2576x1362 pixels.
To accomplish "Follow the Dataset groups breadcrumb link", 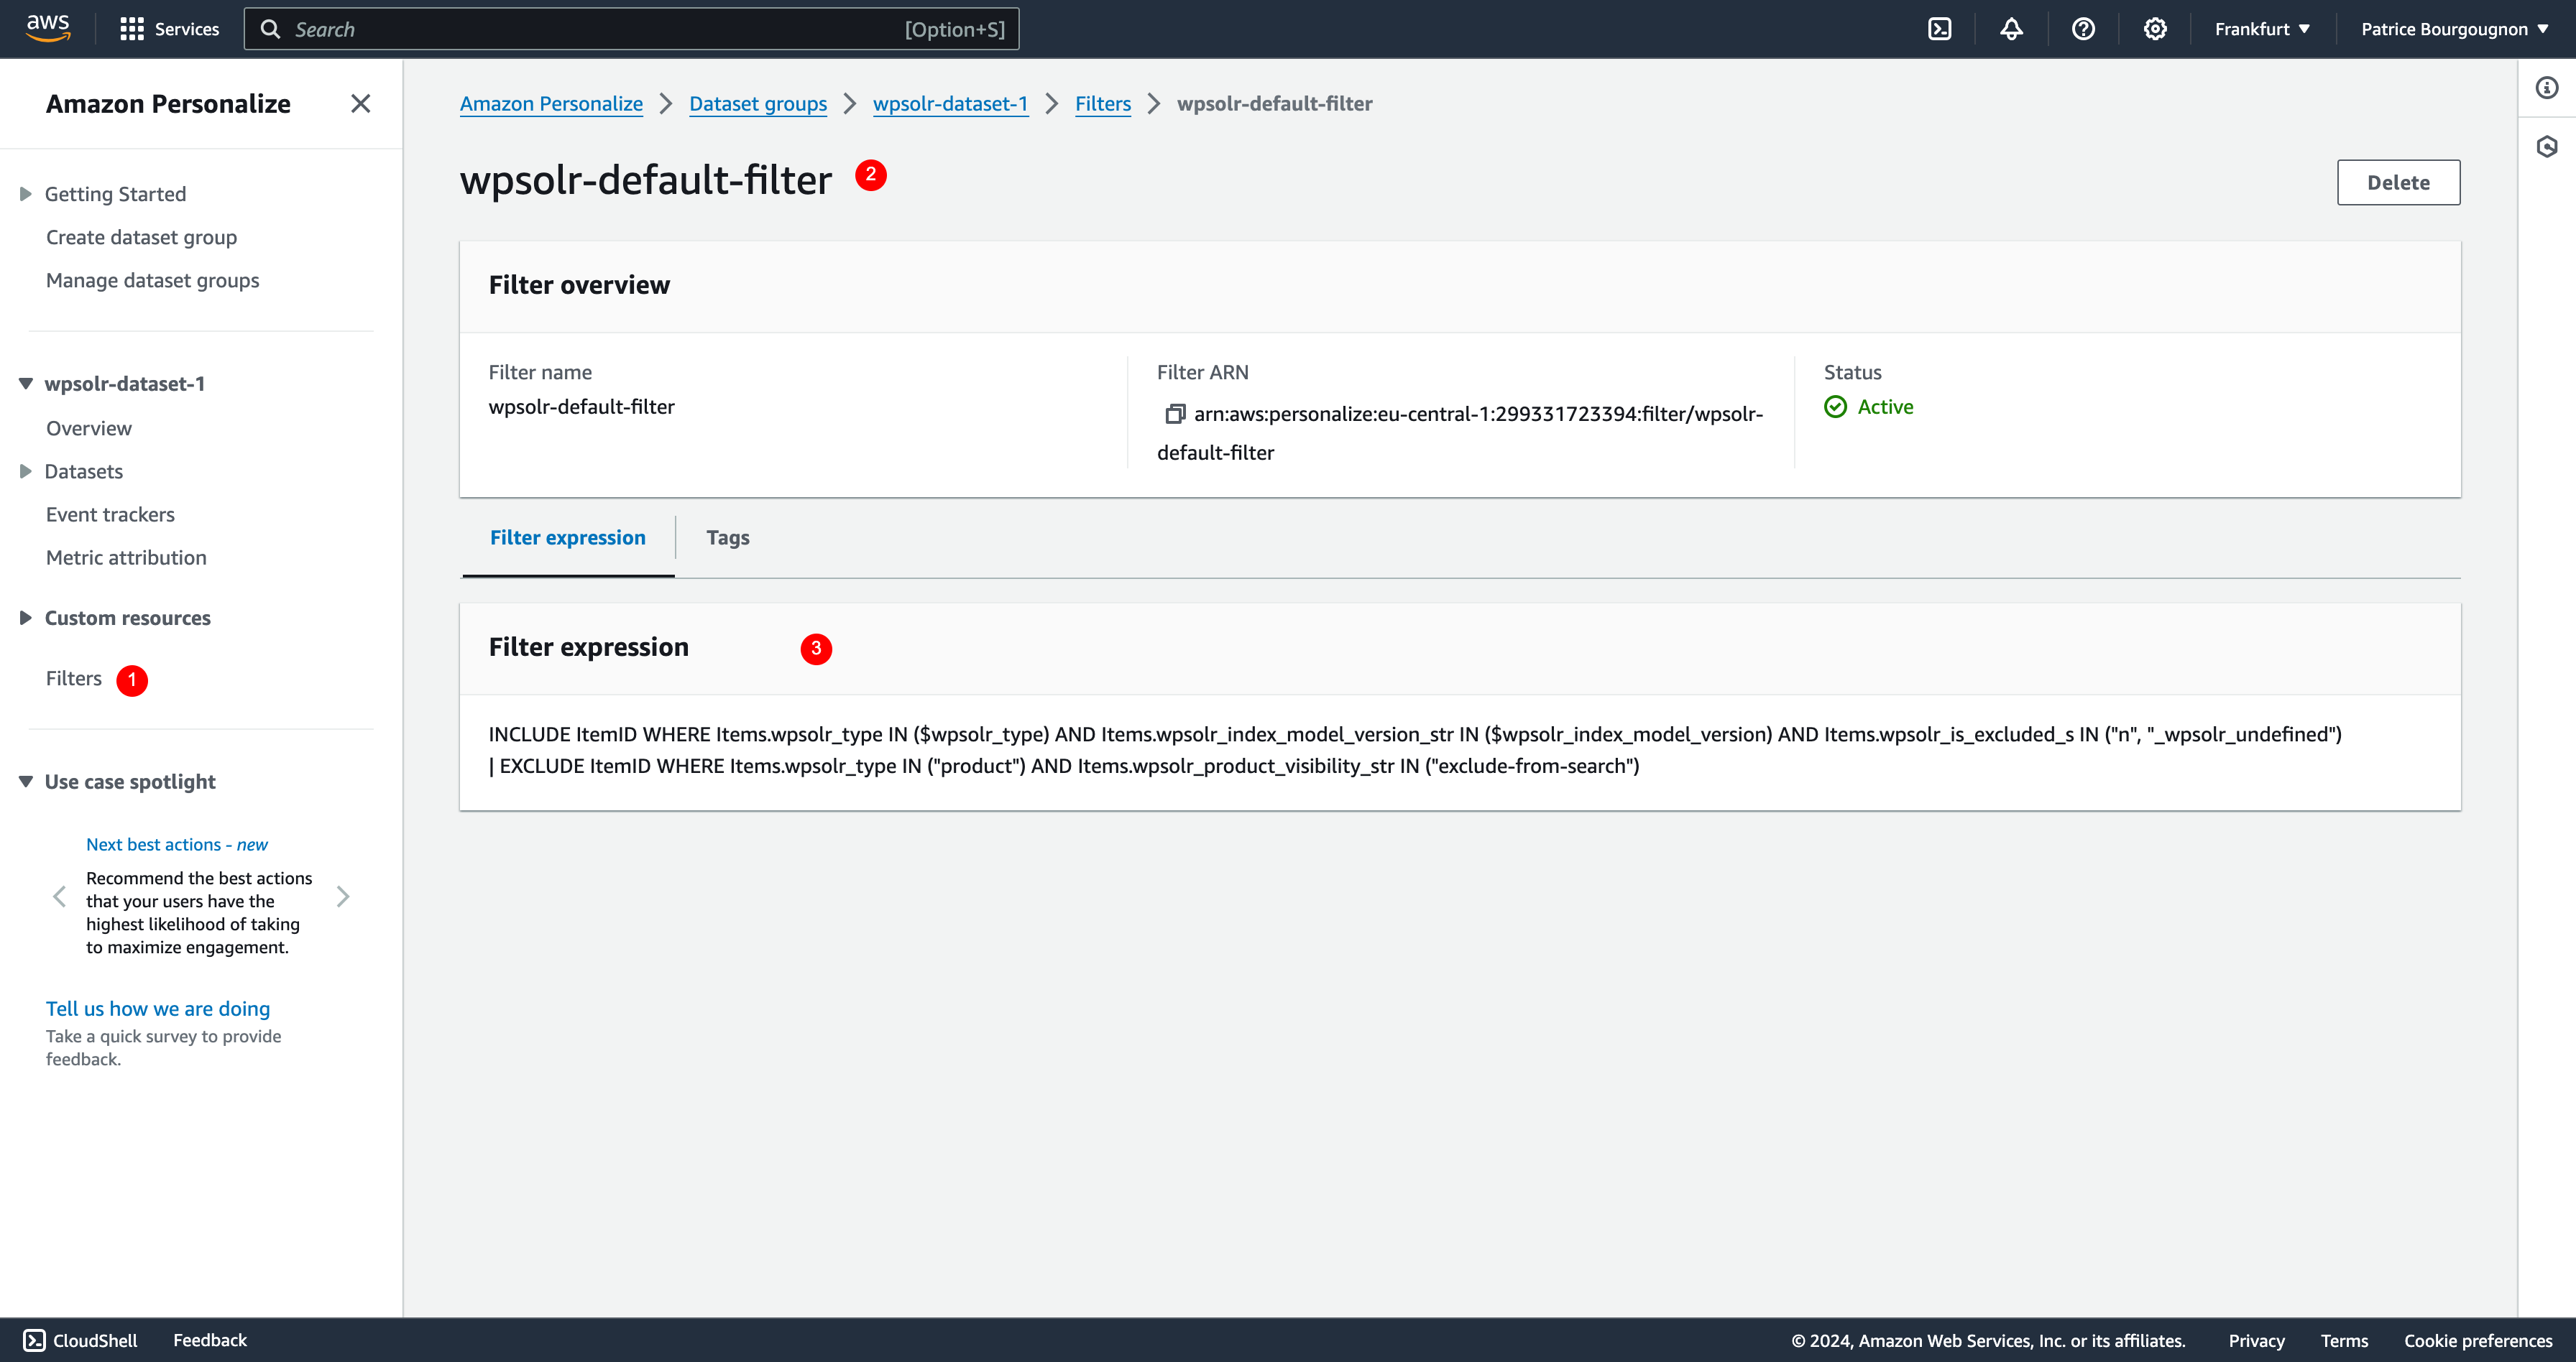I will tap(758, 104).
